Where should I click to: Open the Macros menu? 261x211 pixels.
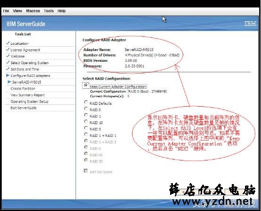33,11
